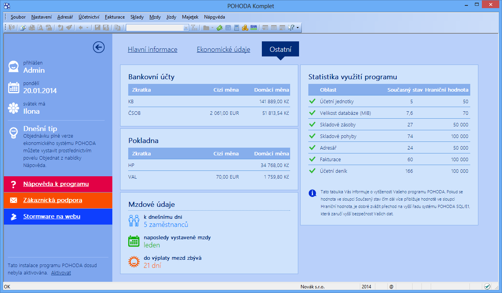Click the green calendar payroll icon
The height and width of the screenshot is (293, 502).
(x=134, y=241)
